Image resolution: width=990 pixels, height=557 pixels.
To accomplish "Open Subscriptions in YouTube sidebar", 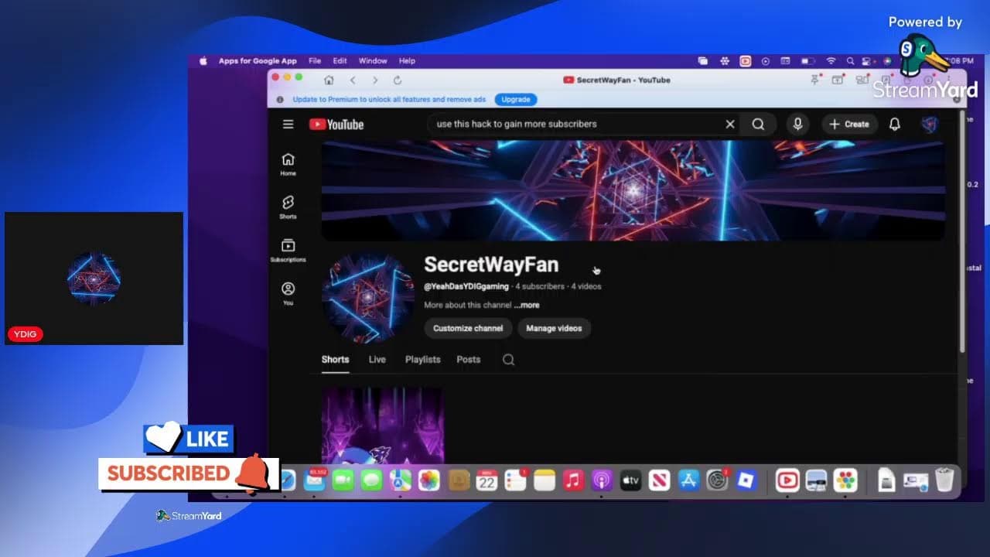I will [x=288, y=250].
